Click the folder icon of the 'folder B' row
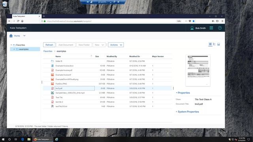 52,61
